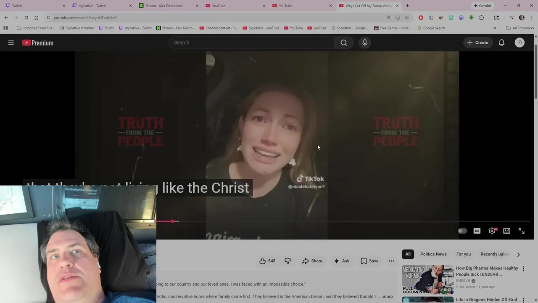Open the YouTube account avatar menu
Viewport: 538px width, 303px height.
(x=520, y=43)
